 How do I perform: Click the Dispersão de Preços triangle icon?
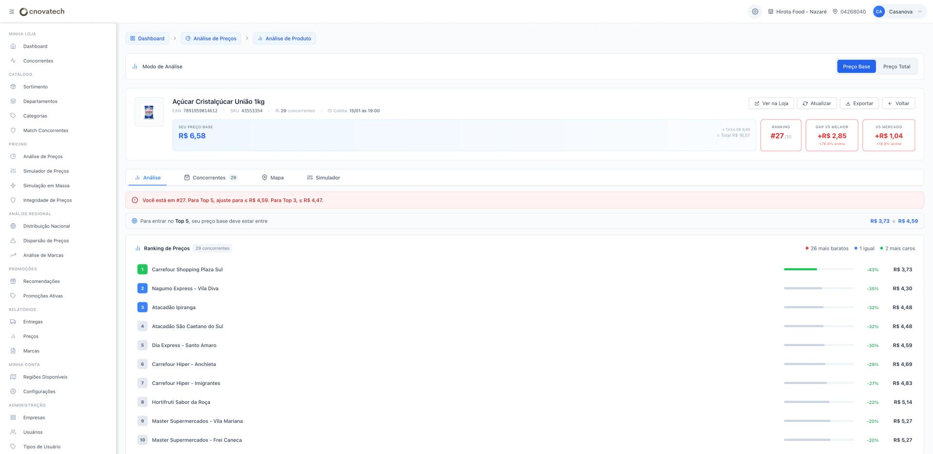tap(13, 241)
